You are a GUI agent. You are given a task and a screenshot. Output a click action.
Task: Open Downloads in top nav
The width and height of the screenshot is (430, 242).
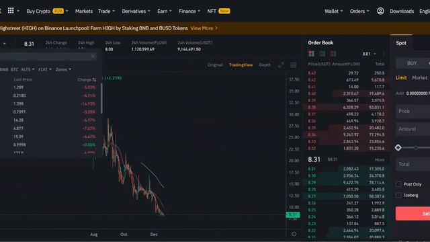[x=402, y=11]
